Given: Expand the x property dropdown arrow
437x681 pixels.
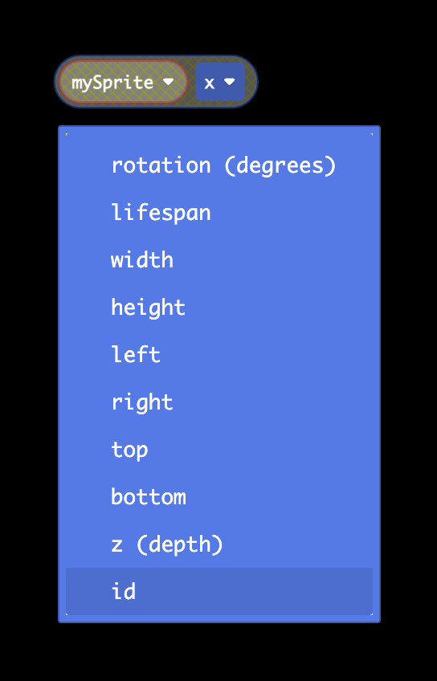Looking at the screenshot, I should [230, 82].
